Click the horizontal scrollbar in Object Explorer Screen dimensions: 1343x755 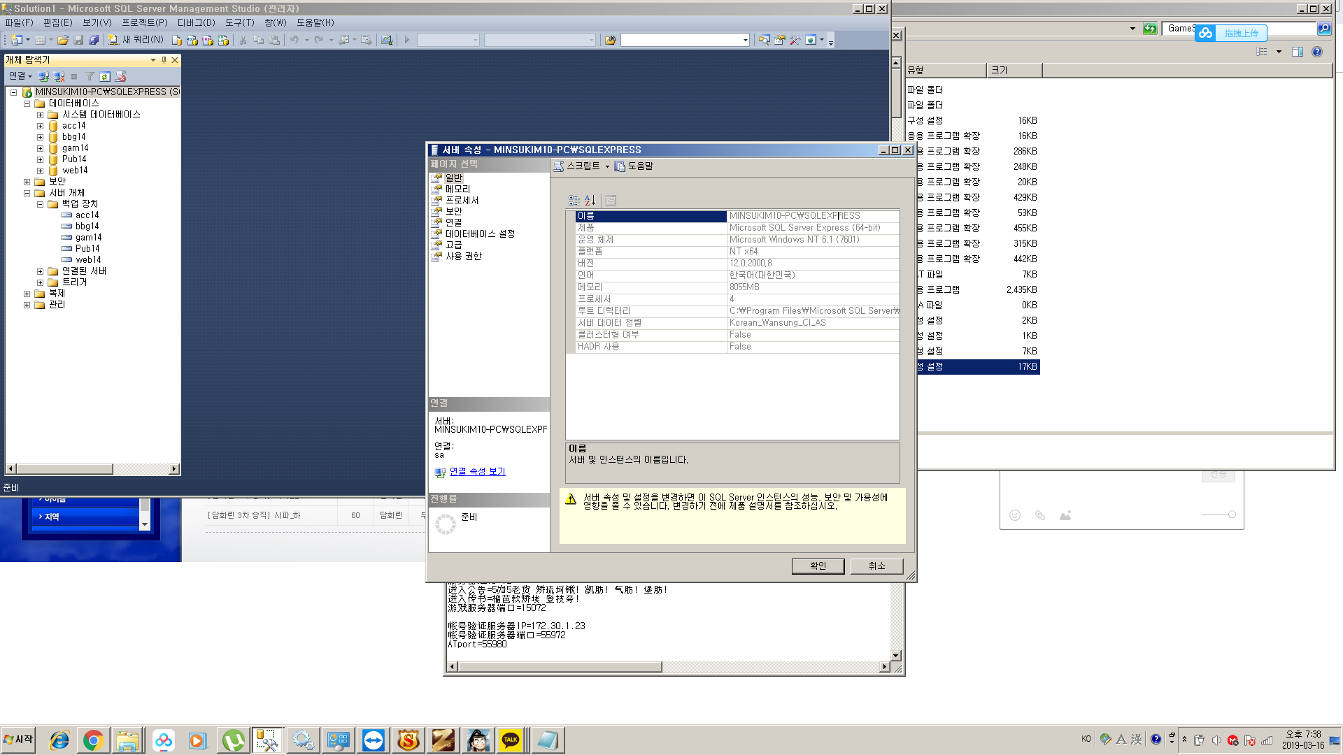(x=64, y=469)
